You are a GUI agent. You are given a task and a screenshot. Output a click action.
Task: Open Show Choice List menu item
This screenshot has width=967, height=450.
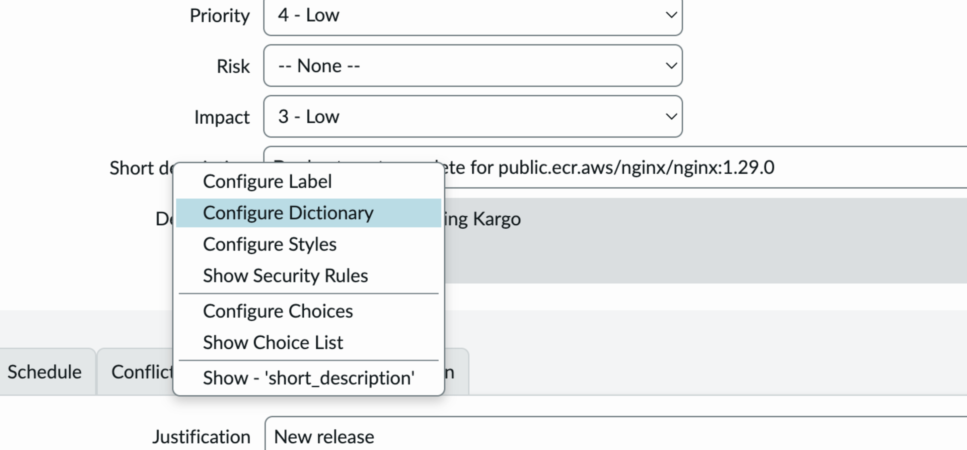click(273, 343)
